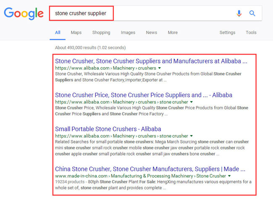The width and height of the screenshot is (273, 199).
Task: Click the search box containing "stone crusher supplier"
Action: [x=139, y=13]
